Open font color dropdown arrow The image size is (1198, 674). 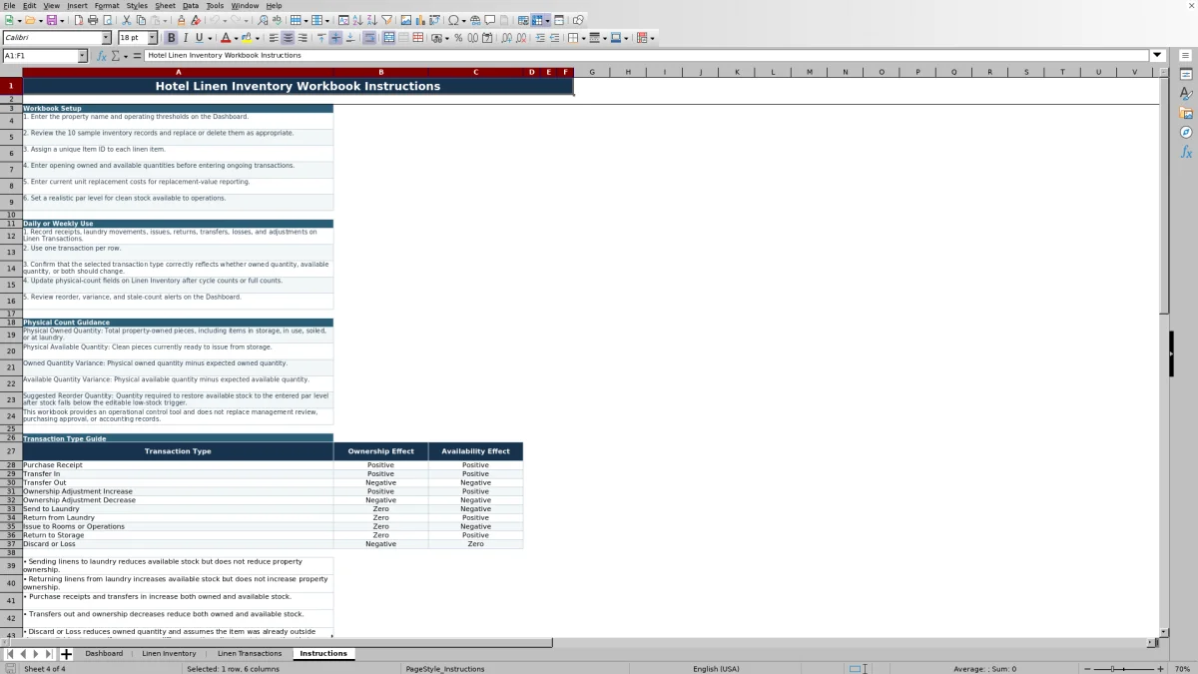coord(237,38)
